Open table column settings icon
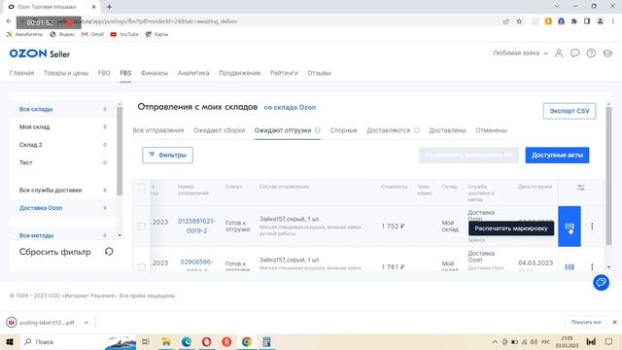The height and width of the screenshot is (350, 622). [x=581, y=188]
